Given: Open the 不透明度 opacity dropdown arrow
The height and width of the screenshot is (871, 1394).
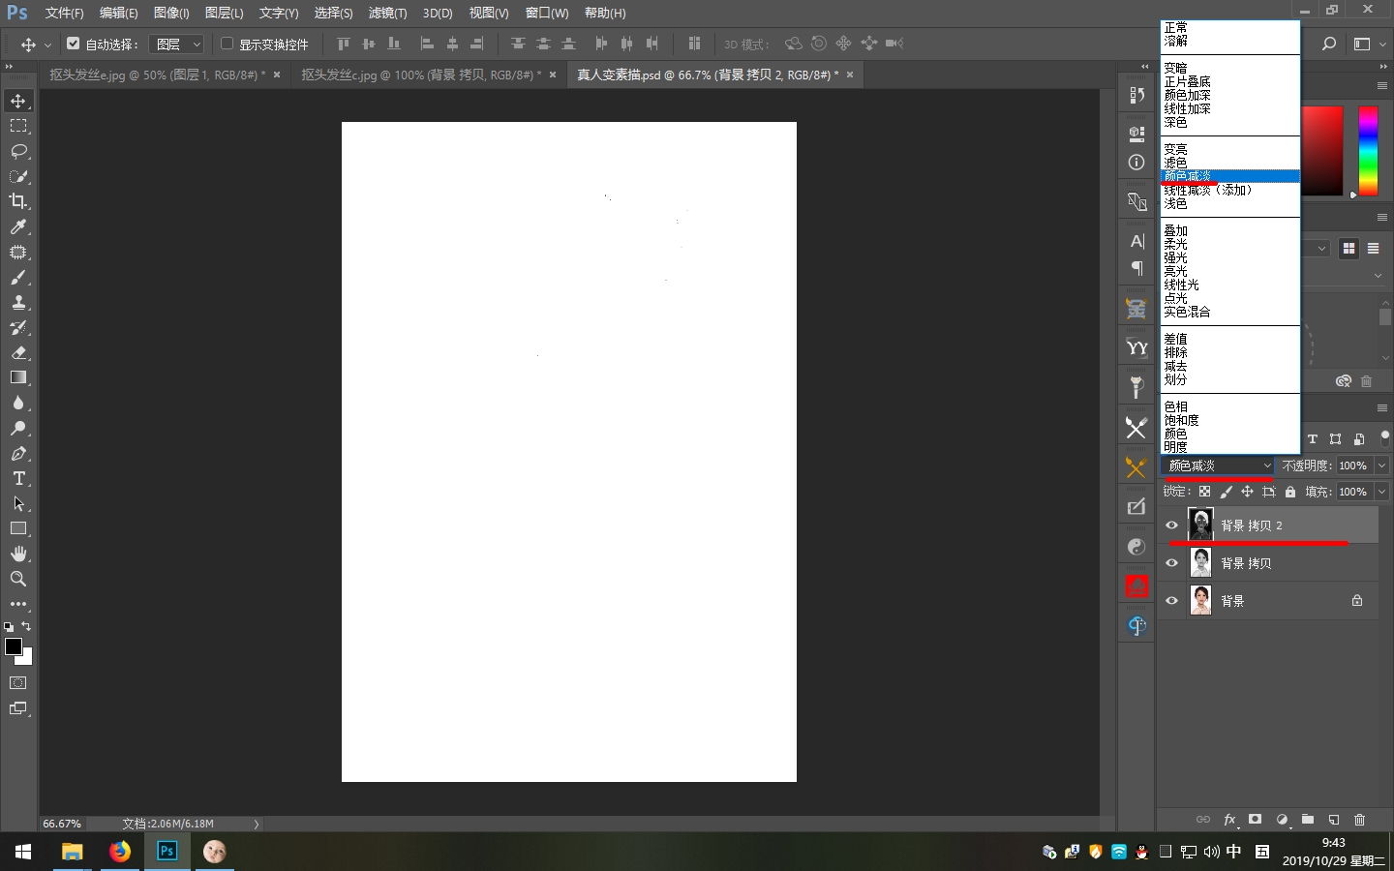Looking at the screenshot, I should (x=1381, y=466).
